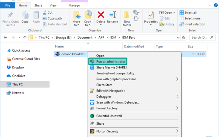The image size is (219, 137).
Task: Click the red Delete icon
Action: (101, 15)
